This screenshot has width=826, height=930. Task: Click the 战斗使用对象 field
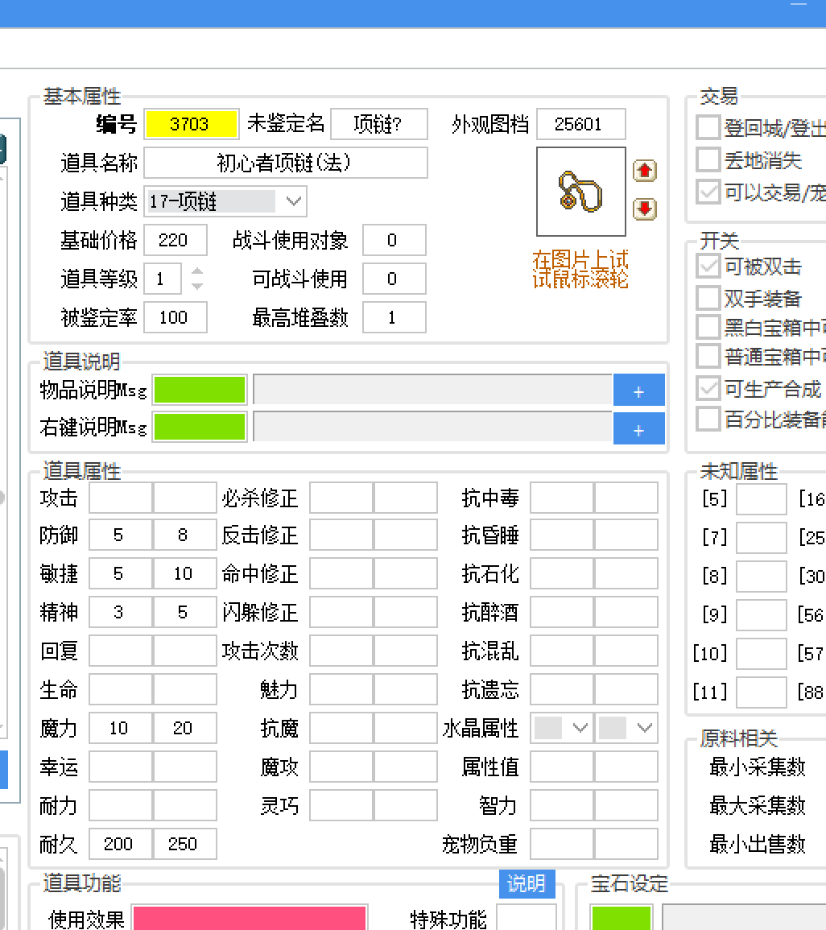coord(394,240)
